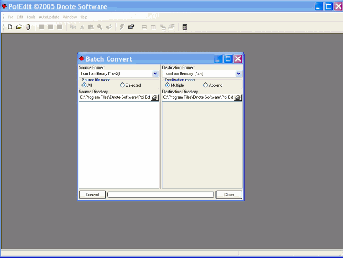Click inside the Source Directory path field
The image size is (343, 258).
click(x=115, y=97)
